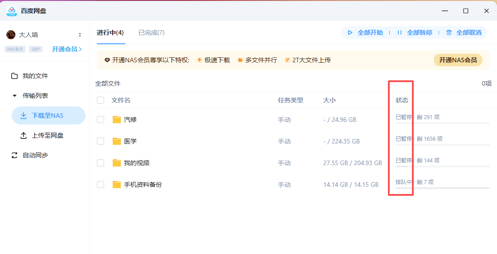497x254 pixels.
Task: Click the file name 医学
Action: point(130,141)
